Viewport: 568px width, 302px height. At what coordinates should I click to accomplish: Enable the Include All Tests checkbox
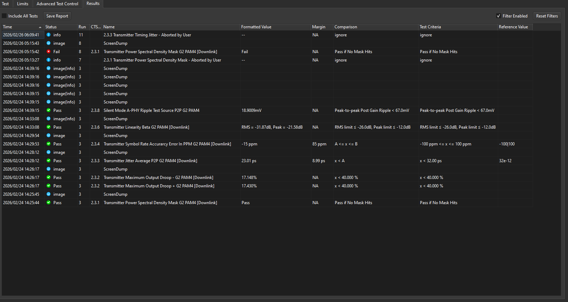pos(5,16)
